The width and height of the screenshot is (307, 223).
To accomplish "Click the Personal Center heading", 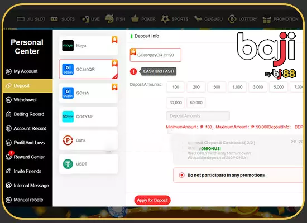I will click(x=27, y=47).
